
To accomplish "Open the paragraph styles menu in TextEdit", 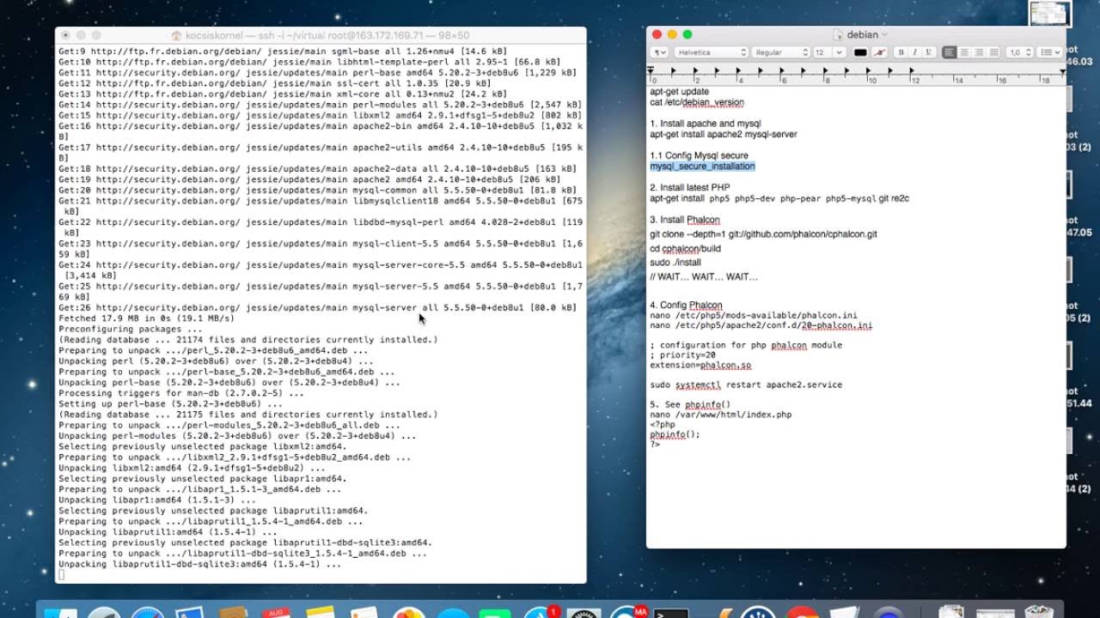I will click(x=659, y=52).
